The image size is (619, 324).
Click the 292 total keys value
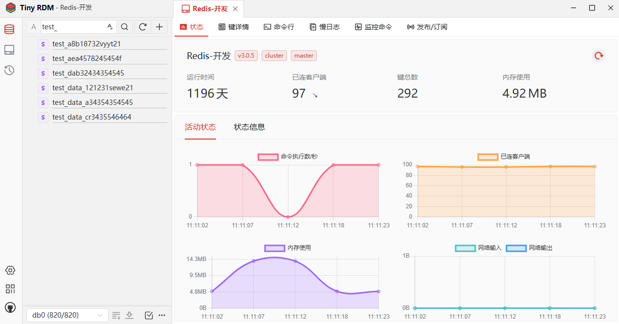[x=408, y=93]
